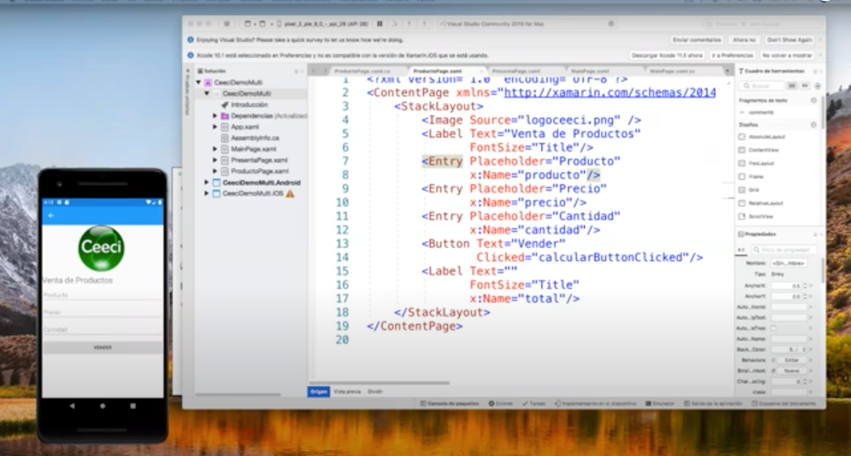Click the Don't Show Again button
The width and height of the screenshot is (851, 456).
click(x=789, y=40)
